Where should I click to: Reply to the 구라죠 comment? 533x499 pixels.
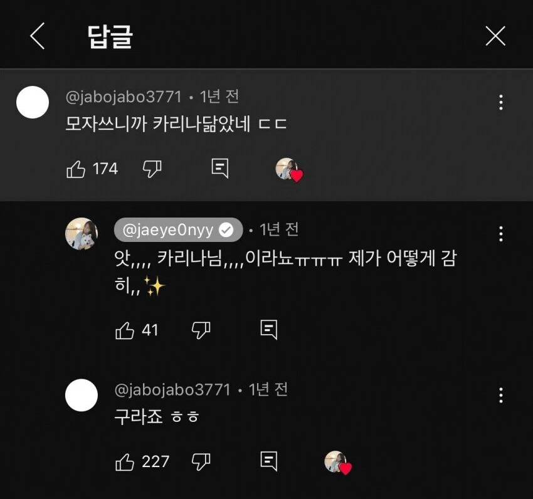(x=268, y=462)
